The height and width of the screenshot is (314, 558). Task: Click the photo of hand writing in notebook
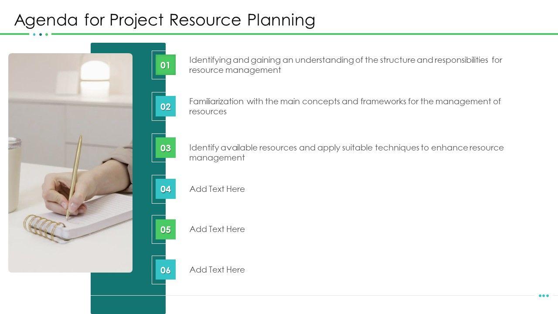tap(70, 163)
